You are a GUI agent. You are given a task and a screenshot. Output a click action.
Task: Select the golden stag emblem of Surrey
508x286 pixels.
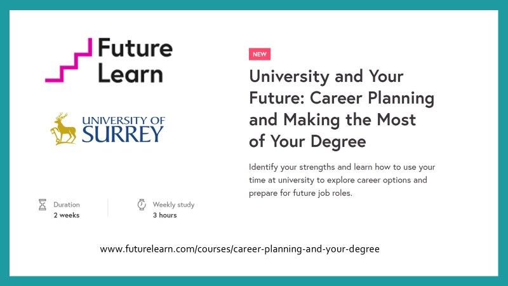coord(63,129)
